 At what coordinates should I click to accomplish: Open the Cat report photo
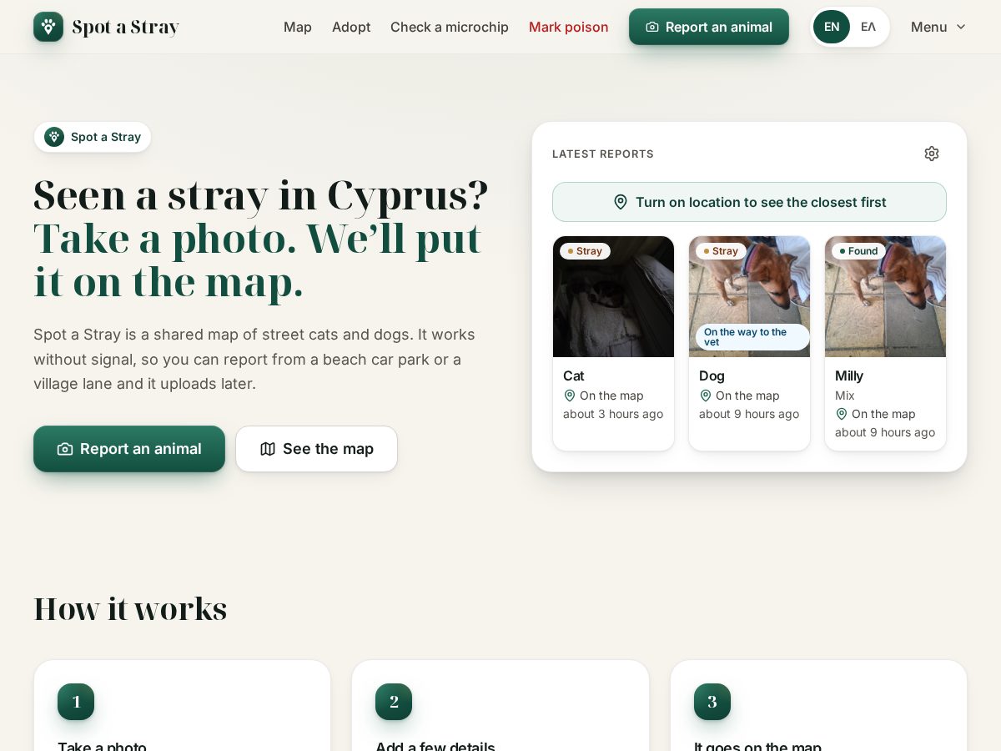613,296
